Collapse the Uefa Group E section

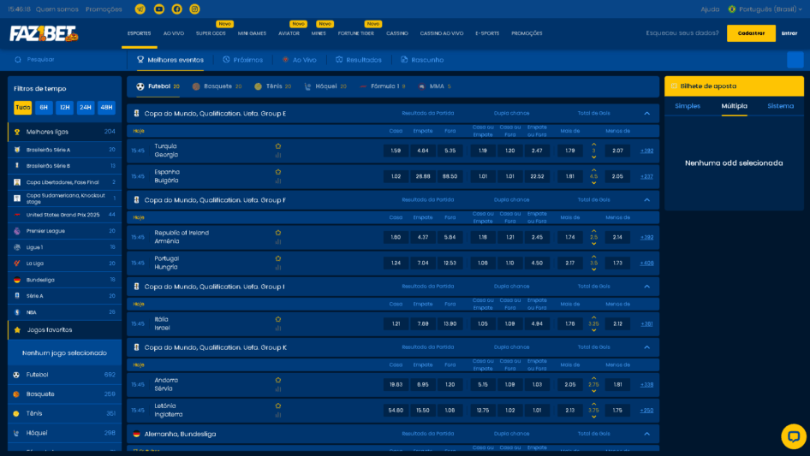click(646, 114)
